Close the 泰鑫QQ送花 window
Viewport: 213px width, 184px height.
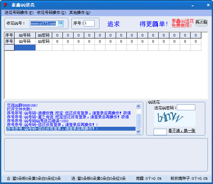coord(208,5)
